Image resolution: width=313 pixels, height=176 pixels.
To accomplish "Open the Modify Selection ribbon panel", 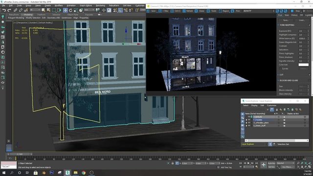I will (x=33, y=18).
